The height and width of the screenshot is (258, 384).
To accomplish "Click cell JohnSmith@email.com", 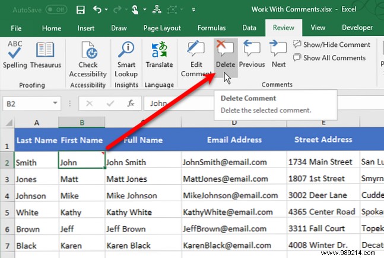I will (234, 160).
